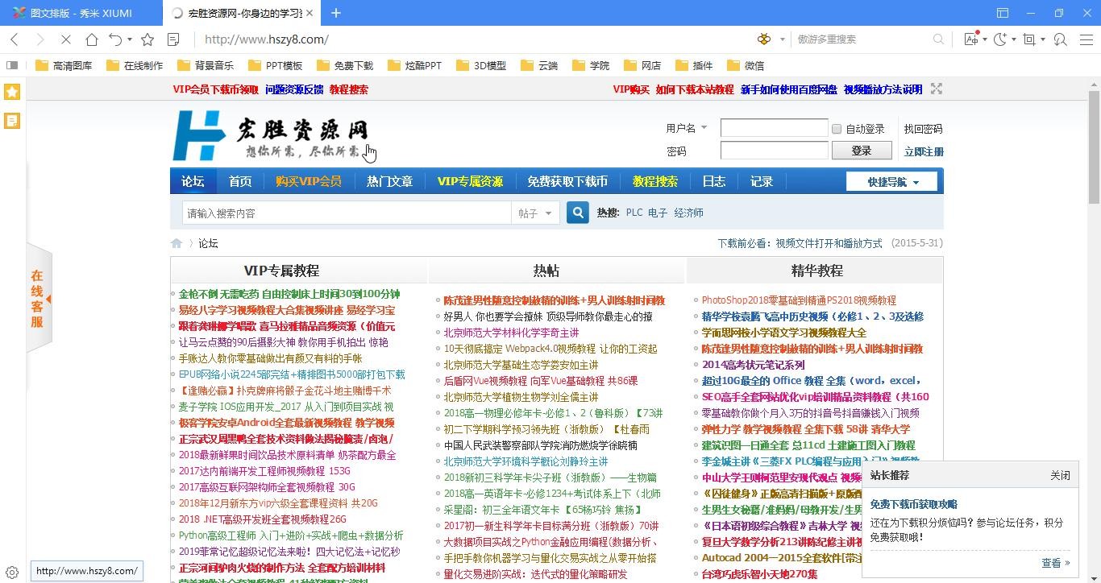Expand the 用户名 login type dropdown

pos(704,128)
